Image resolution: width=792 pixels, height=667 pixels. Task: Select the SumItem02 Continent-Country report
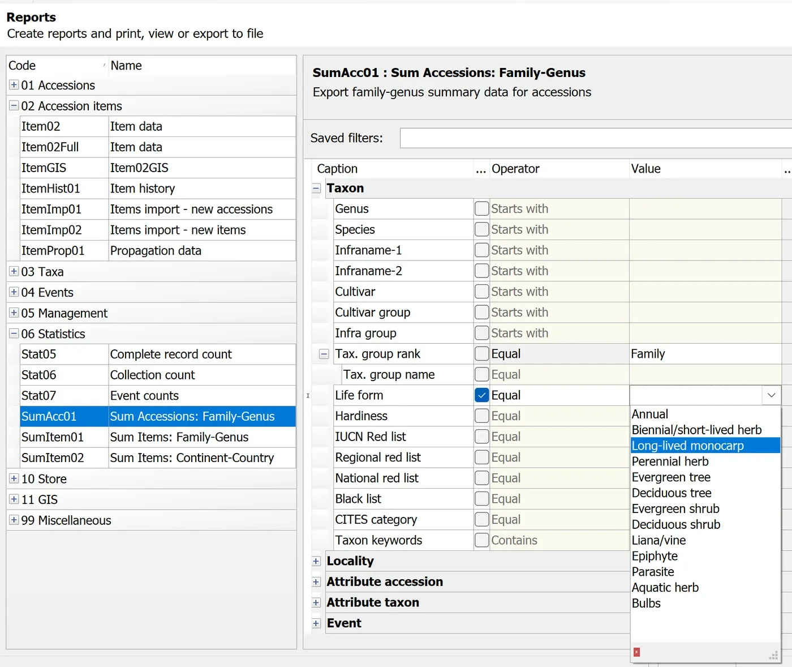(158, 458)
